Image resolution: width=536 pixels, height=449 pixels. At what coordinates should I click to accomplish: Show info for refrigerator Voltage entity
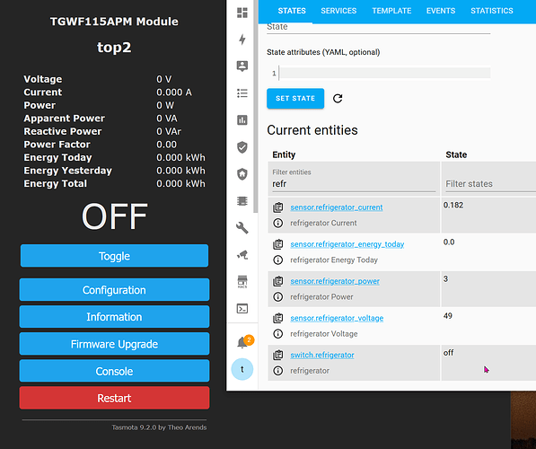(278, 334)
